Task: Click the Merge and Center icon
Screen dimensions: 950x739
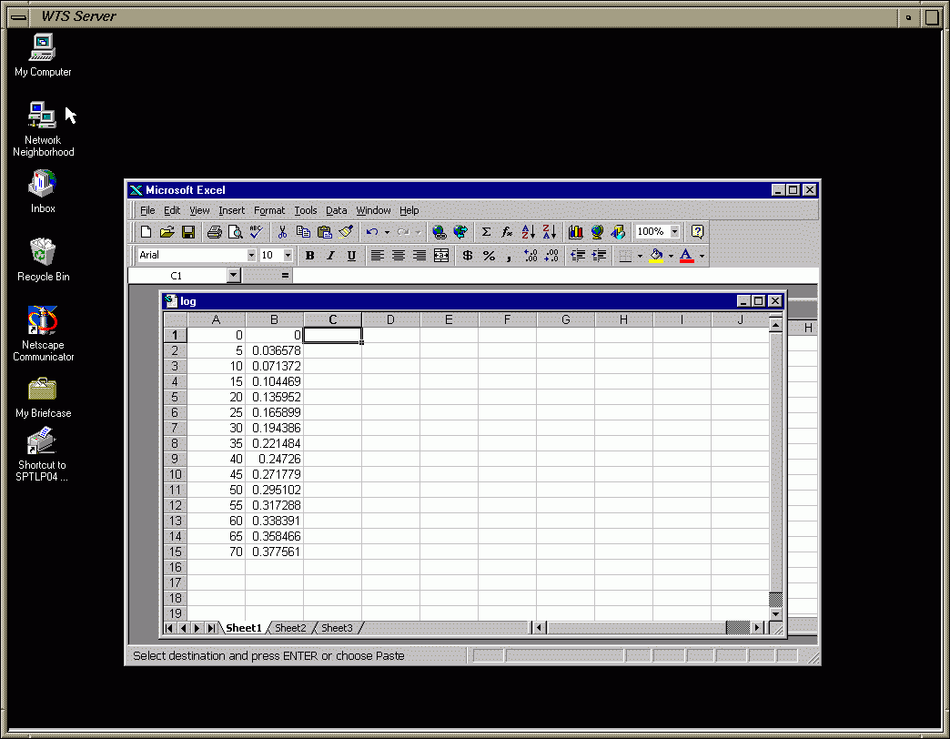Action: pos(441,256)
